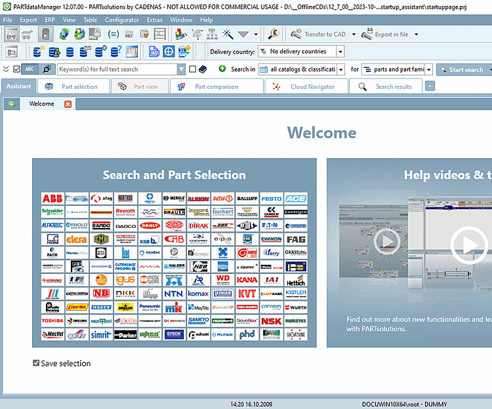
Task: Open the PDF datasheet icon
Action: coord(94,34)
